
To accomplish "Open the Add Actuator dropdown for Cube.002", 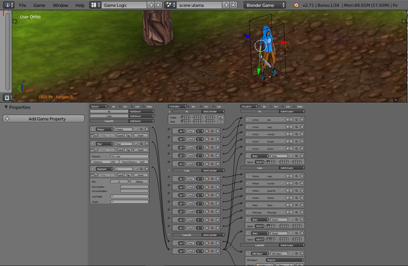I will point(292,245).
